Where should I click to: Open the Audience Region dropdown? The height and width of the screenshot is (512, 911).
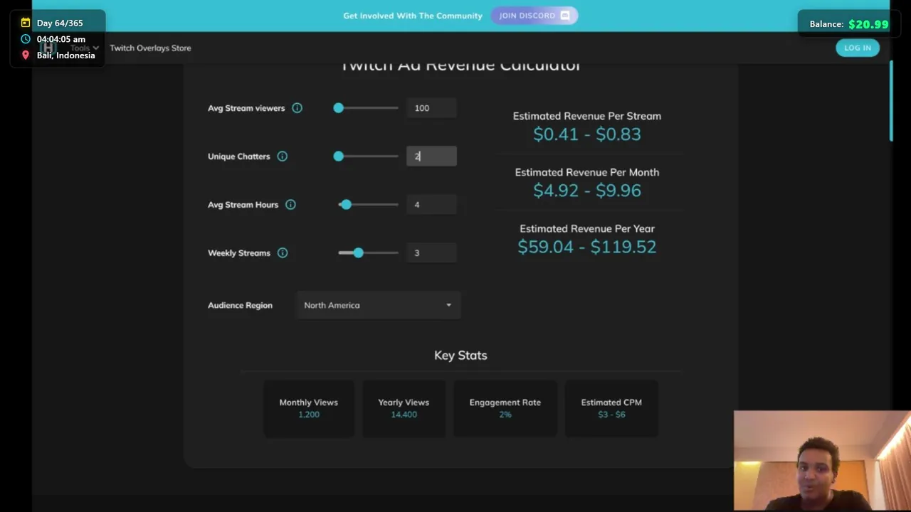379,305
